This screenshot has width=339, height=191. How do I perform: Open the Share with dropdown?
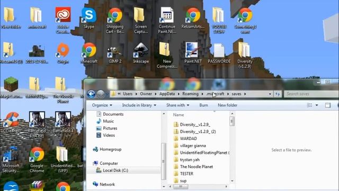coord(178,105)
